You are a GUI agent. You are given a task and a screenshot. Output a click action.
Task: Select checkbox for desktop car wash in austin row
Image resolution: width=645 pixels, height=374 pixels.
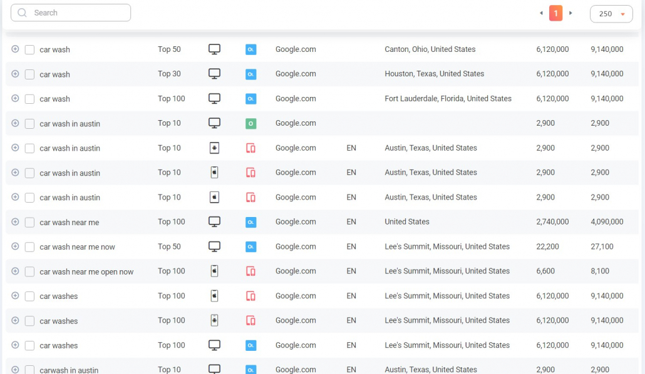click(x=29, y=124)
